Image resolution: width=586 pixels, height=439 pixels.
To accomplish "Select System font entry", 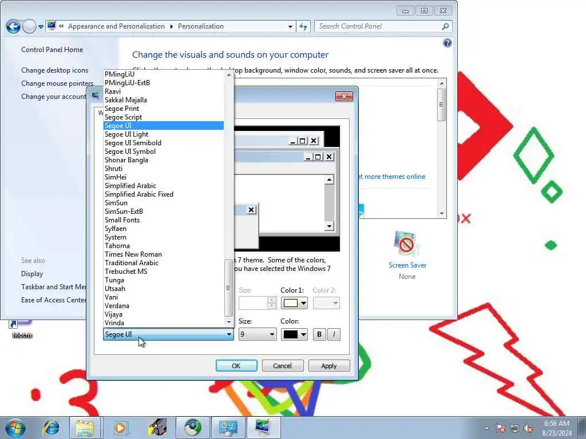I will pyautogui.click(x=164, y=237).
